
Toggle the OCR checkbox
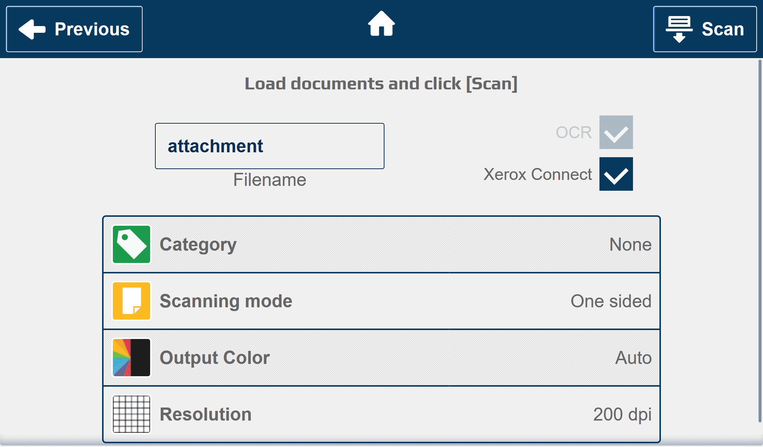coord(616,132)
